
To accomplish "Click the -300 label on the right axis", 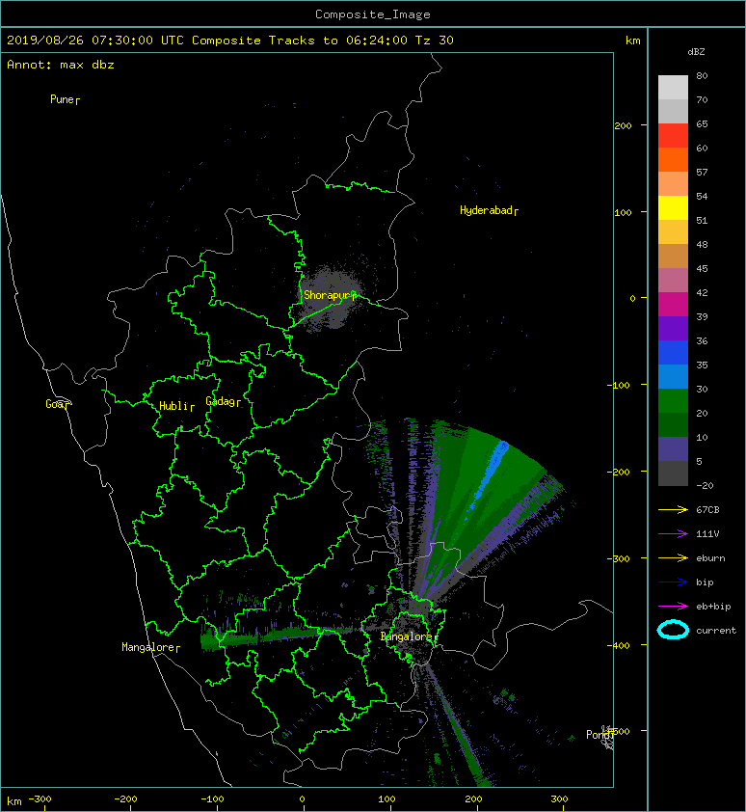I will point(618,558).
